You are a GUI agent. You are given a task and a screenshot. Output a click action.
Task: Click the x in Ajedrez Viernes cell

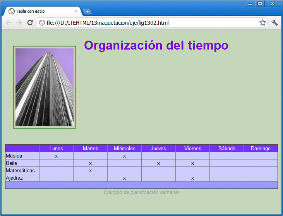tap(192, 178)
